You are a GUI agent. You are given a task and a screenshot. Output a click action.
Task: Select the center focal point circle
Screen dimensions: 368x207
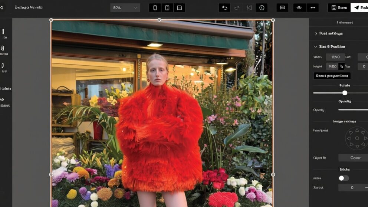[x=357, y=138]
